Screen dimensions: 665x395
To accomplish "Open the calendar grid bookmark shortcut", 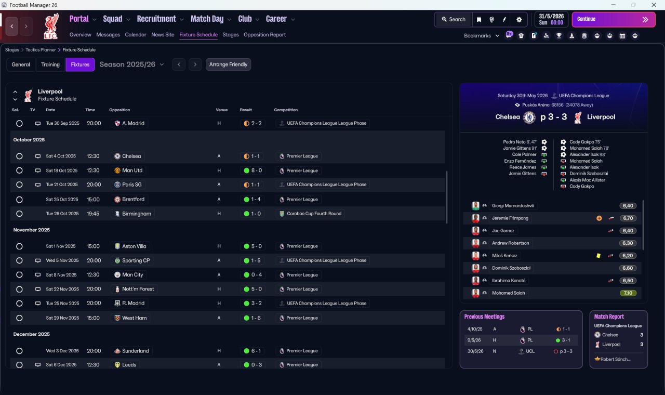I will click(x=622, y=36).
